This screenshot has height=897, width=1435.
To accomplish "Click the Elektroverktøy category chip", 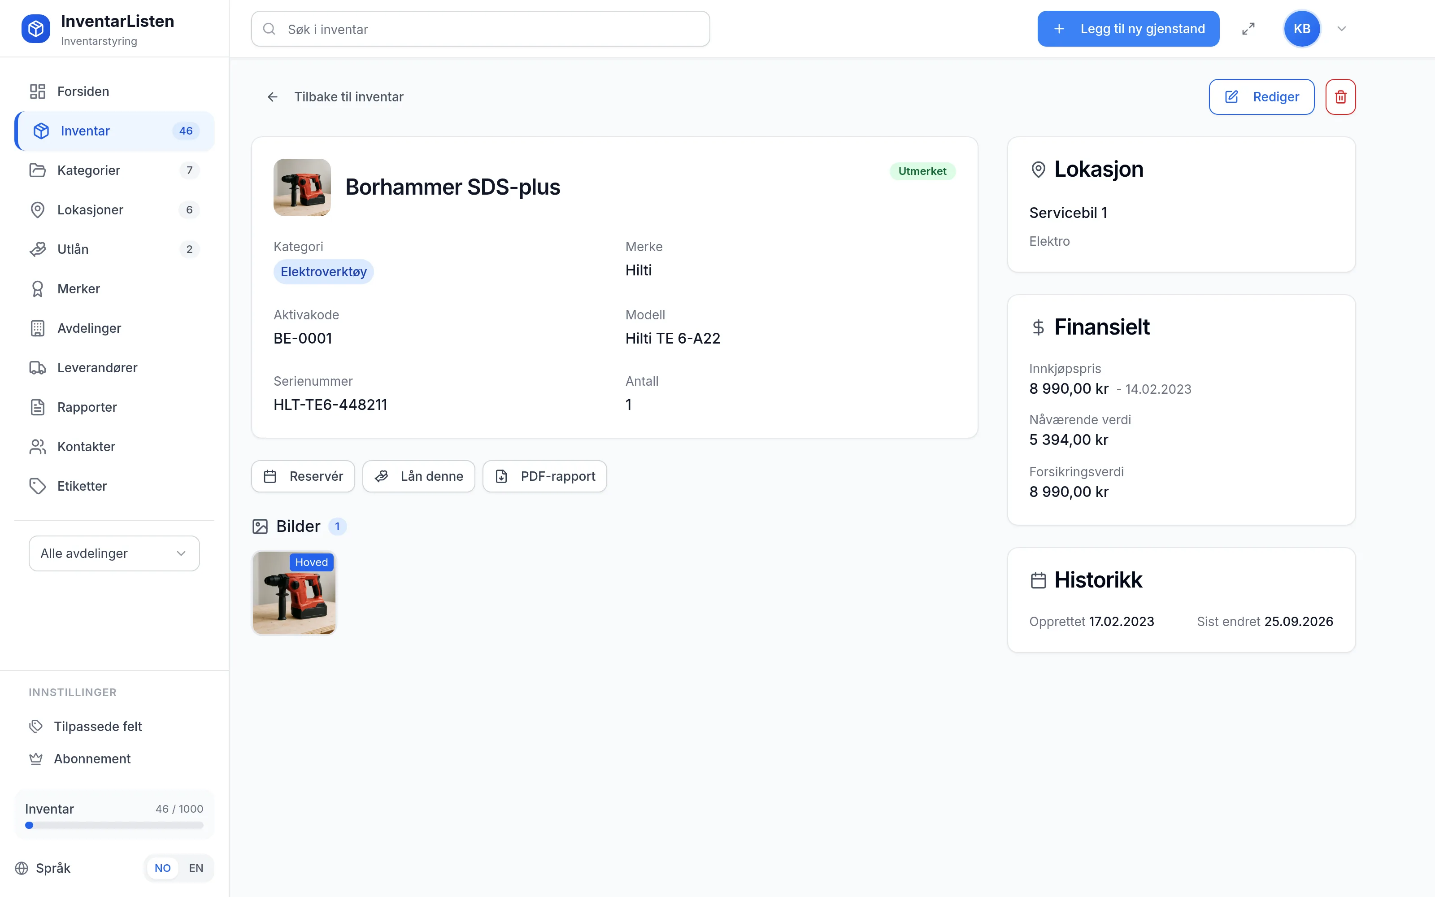I will coord(323,272).
